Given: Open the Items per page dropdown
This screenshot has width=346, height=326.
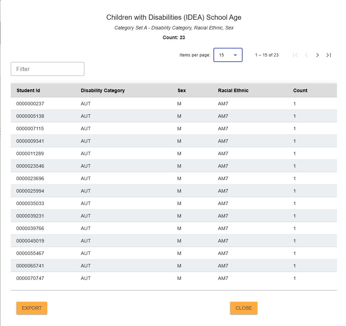Looking at the screenshot, I should pyautogui.click(x=228, y=55).
